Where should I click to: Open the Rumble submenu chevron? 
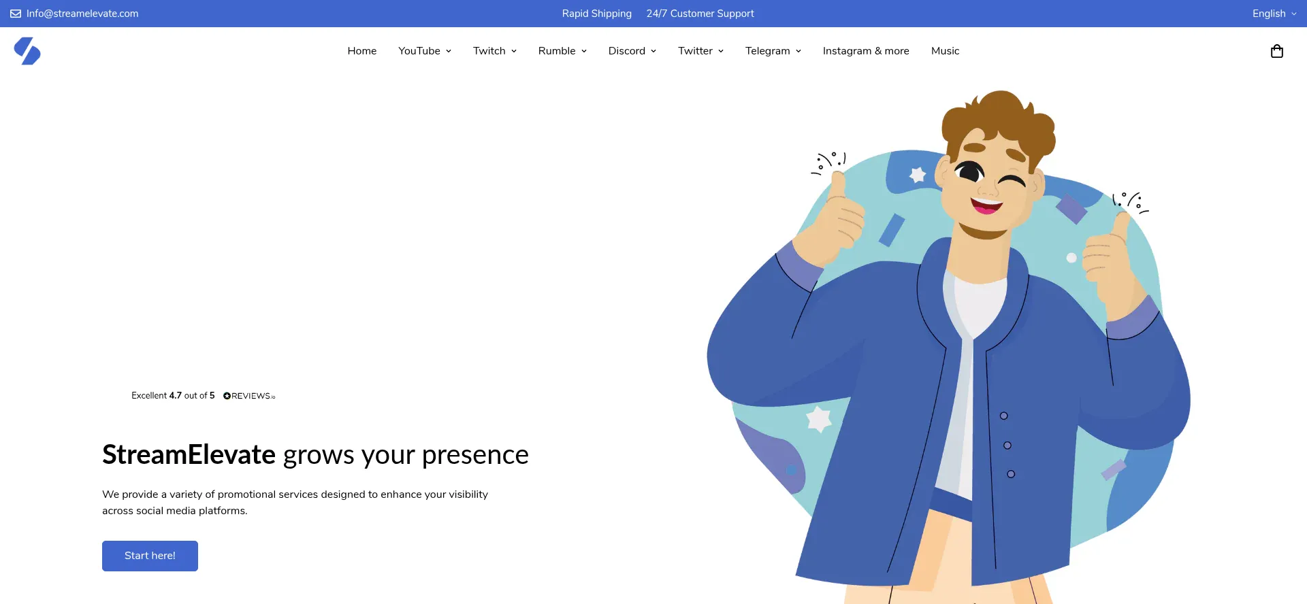pyautogui.click(x=584, y=51)
